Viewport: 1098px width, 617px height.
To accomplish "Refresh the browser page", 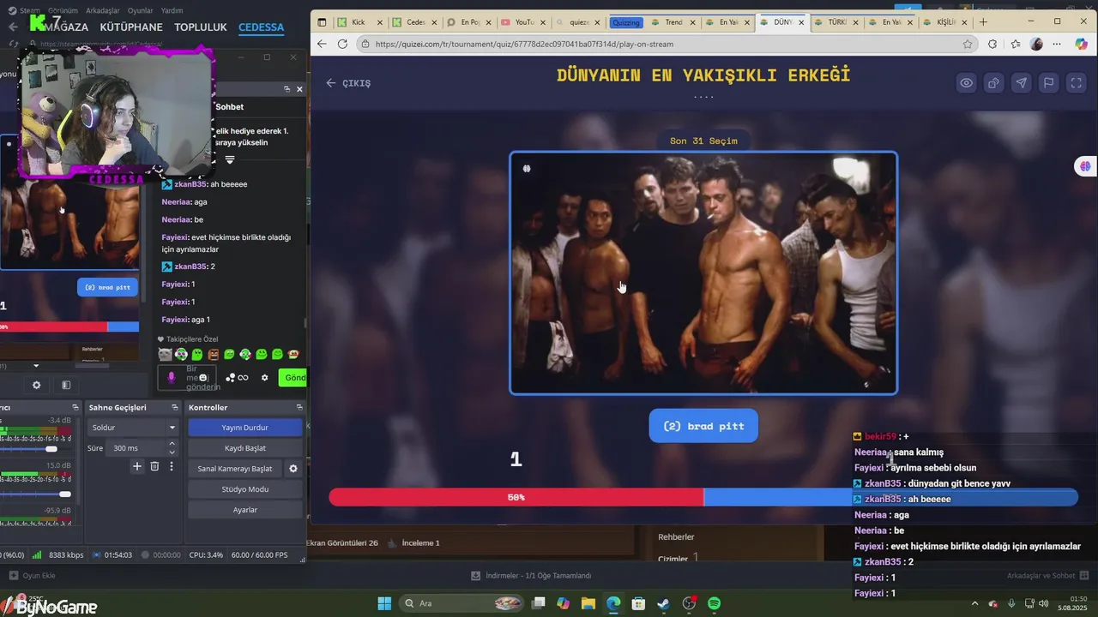I will (x=342, y=44).
